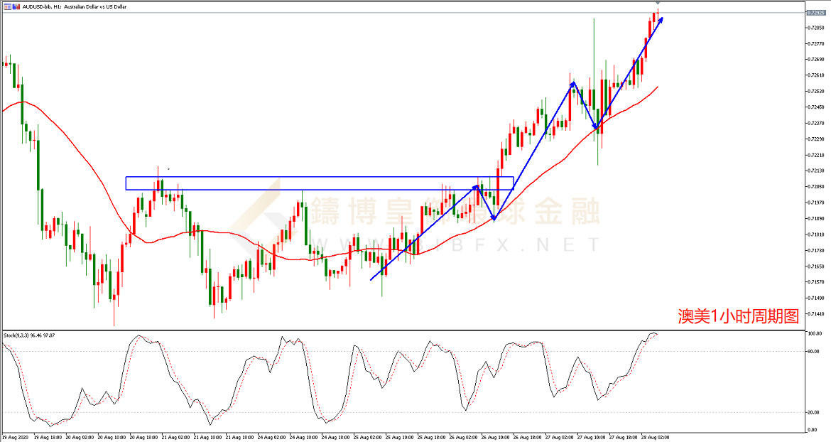This screenshot has height=442, width=831.
Task: Click the 28 Aug 02:00 time axis label
Action: (655, 437)
